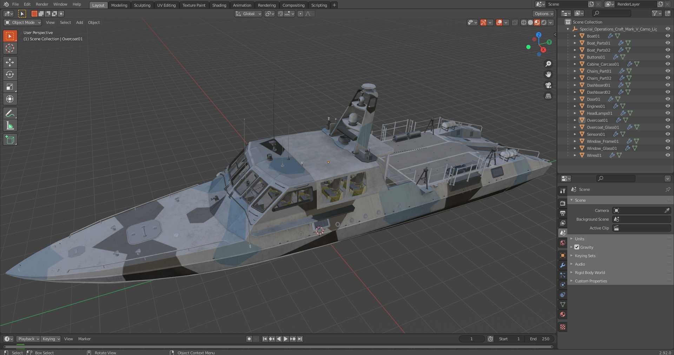
Task: Jump to the animation end frame
Action: tap(300, 339)
